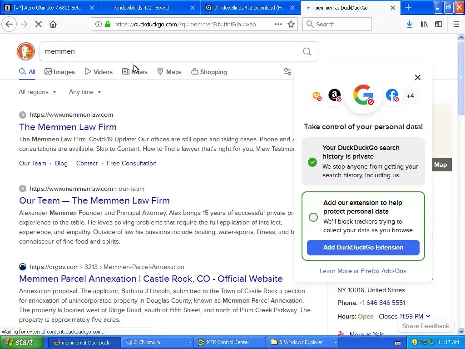
Task: Click the Firefox toolbar Search box
Action: coord(337,25)
